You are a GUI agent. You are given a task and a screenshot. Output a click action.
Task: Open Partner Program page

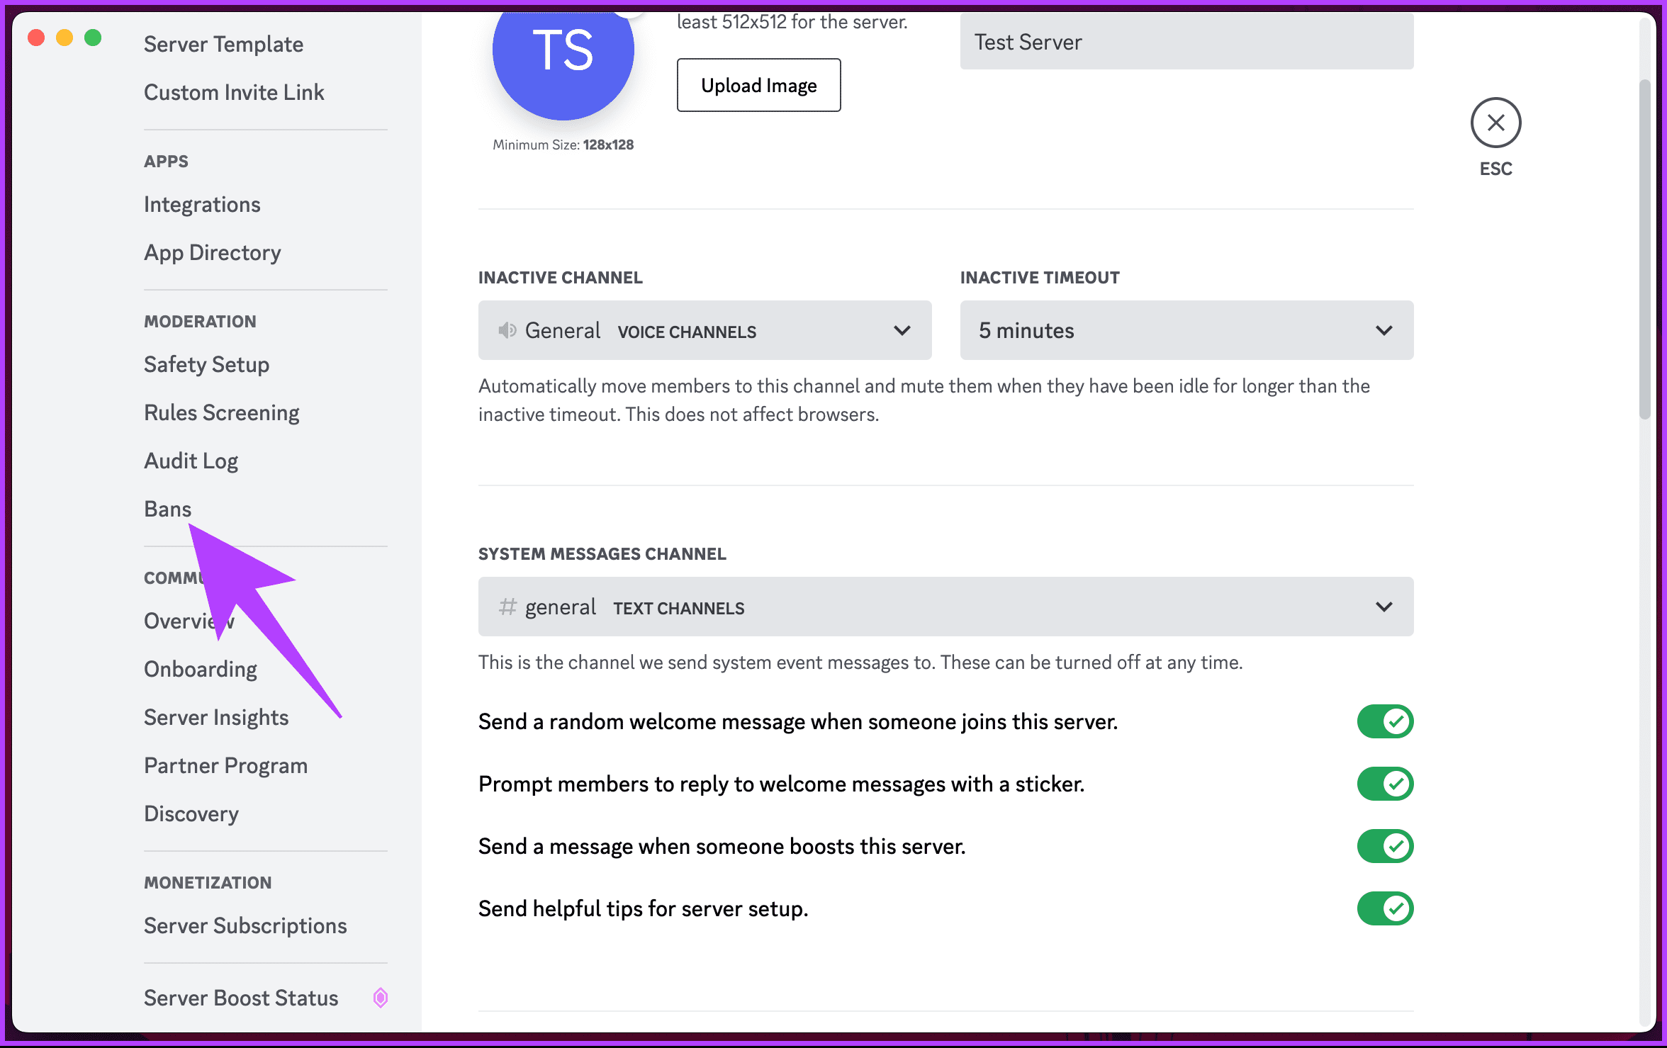225,765
